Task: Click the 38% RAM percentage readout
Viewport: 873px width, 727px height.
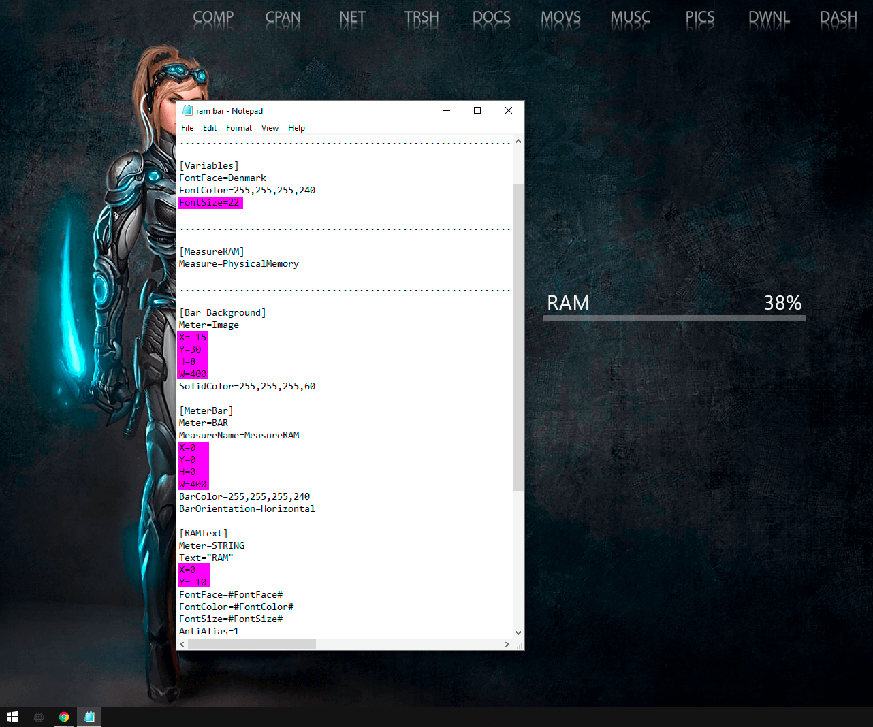Action: tap(782, 303)
